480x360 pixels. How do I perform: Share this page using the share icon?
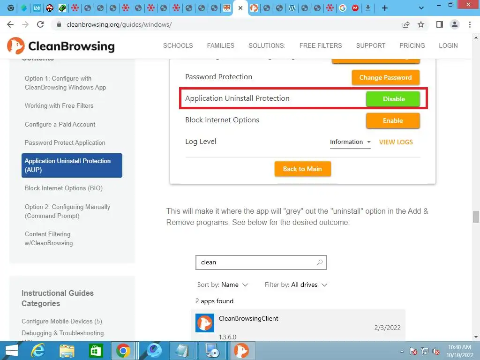tap(406, 24)
